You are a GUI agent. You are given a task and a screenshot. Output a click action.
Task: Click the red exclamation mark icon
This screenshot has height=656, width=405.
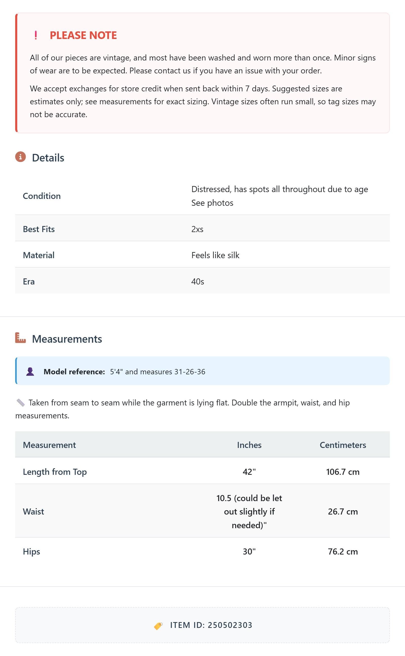click(36, 35)
